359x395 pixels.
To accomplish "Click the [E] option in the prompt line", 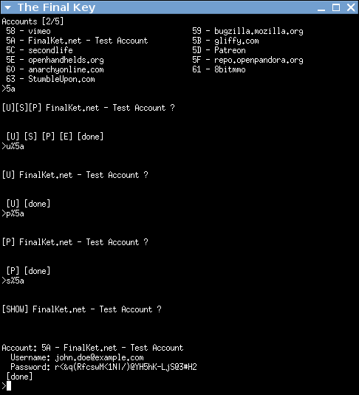I will 66,137.
